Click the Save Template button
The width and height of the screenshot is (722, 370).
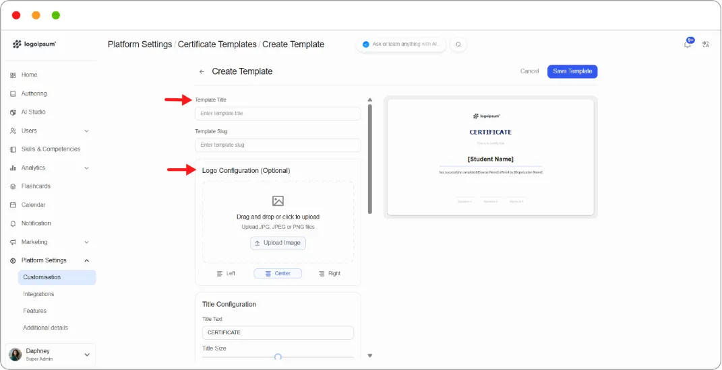tap(572, 71)
